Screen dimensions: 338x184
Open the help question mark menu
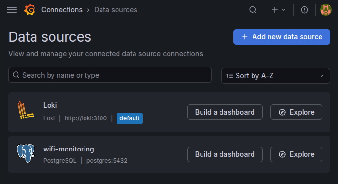(x=304, y=10)
